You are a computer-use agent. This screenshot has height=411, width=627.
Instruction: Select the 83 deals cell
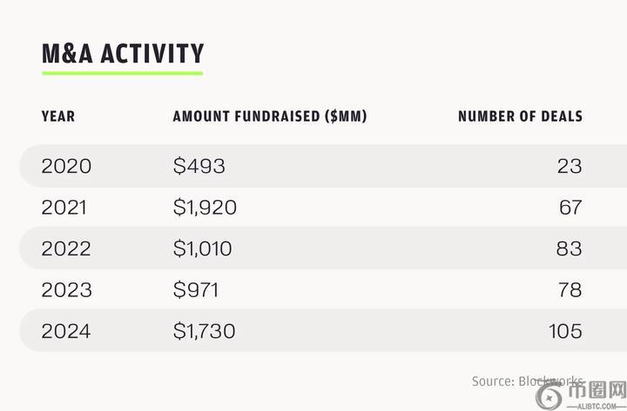click(x=570, y=249)
